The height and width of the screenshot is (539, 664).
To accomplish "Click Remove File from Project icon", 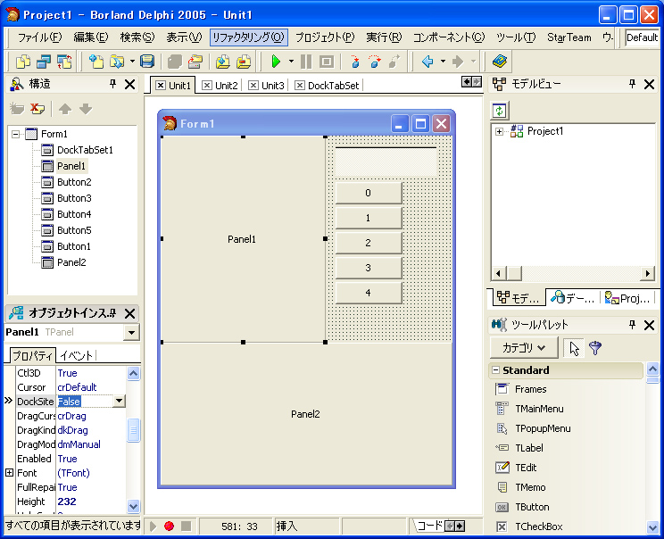I will 244,62.
